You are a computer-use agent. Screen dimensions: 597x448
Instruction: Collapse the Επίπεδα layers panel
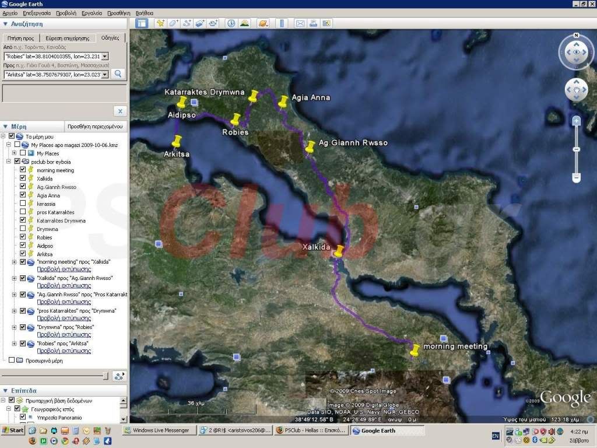[x=5, y=390]
